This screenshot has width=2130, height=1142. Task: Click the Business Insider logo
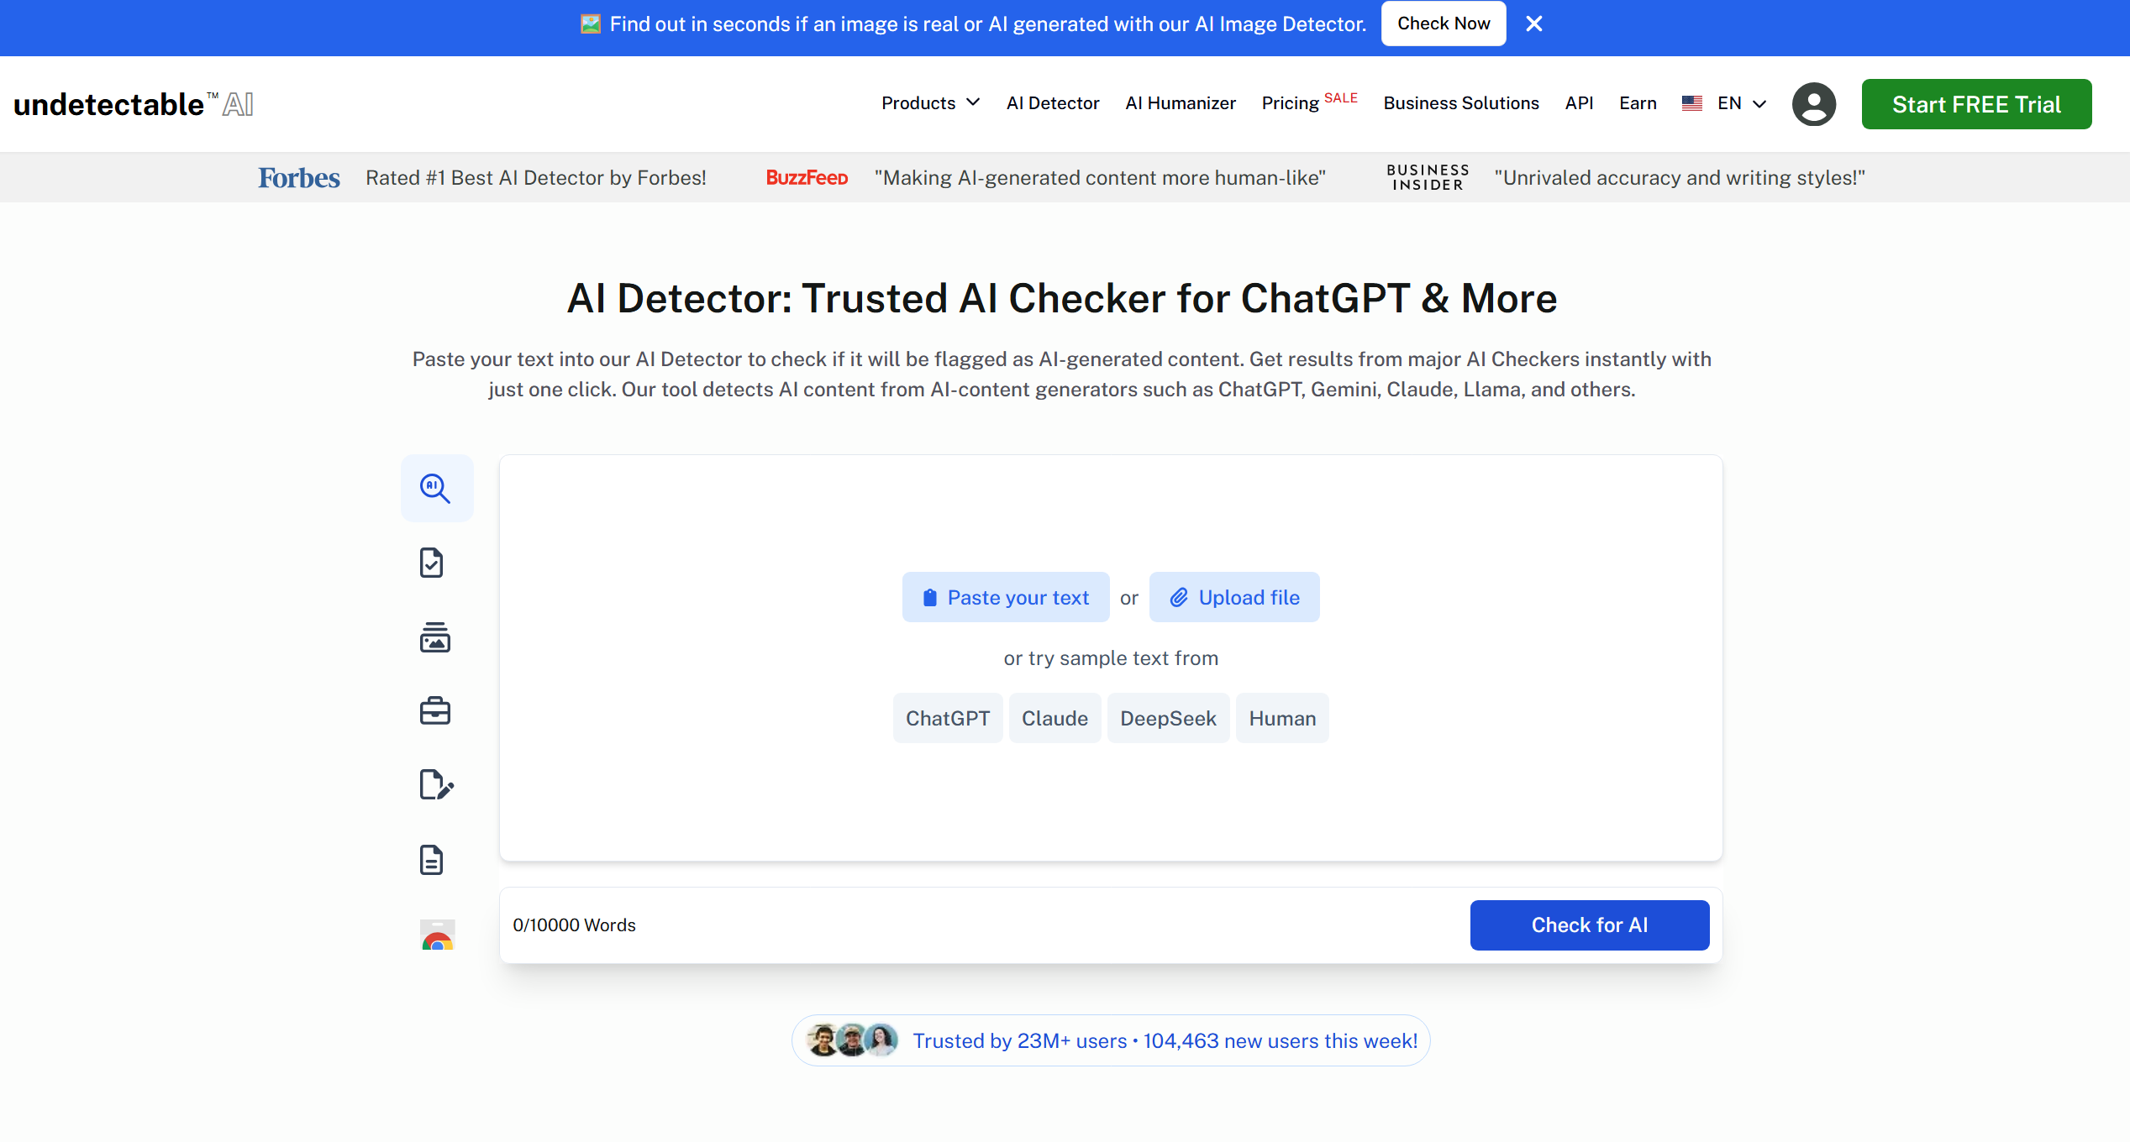tap(1428, 177)
